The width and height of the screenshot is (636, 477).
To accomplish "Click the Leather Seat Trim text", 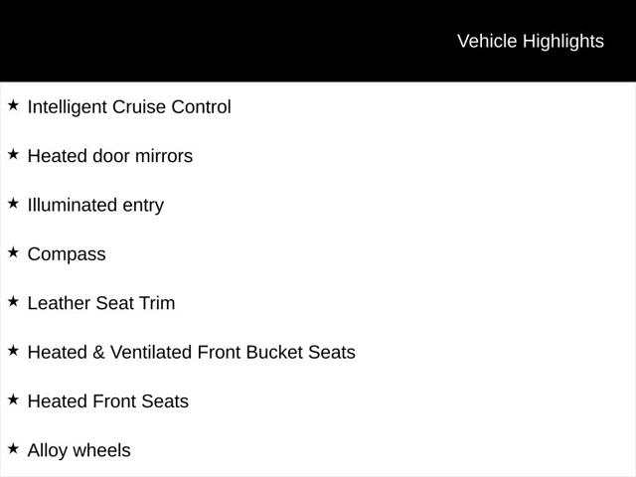I will point(101,303).
